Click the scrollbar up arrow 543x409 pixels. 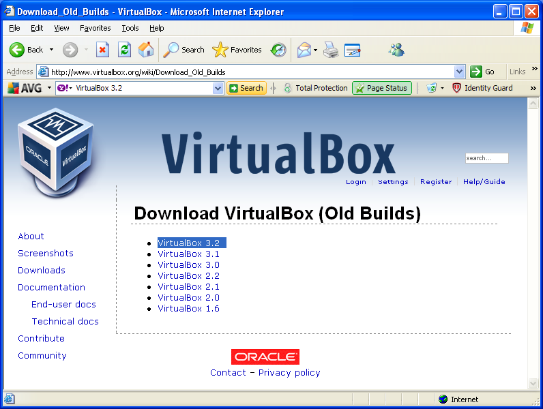533,104
